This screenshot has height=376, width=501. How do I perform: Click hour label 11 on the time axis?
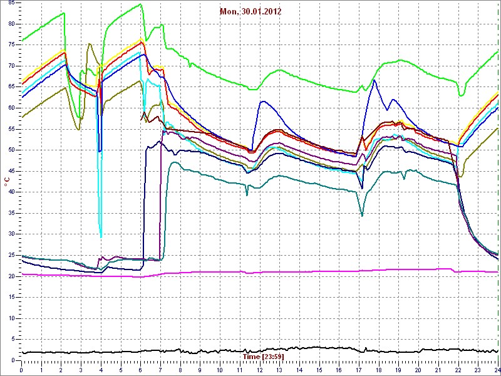coord(240,370)
